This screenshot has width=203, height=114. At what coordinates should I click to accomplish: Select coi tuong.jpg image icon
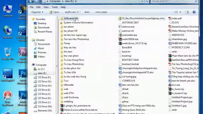120,77
